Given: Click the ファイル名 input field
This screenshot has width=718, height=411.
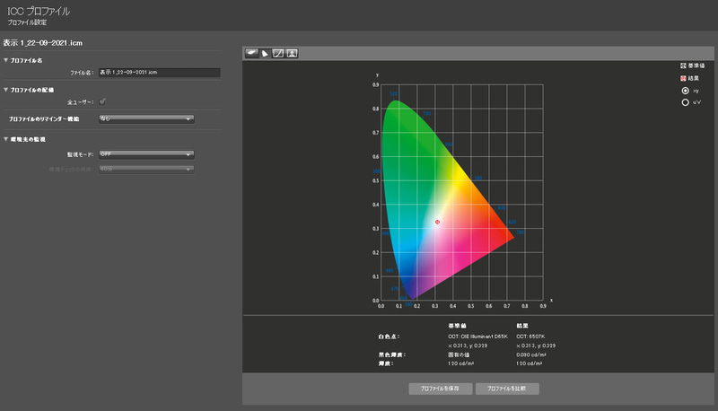Looking at the screenshot, I should pyautogui.click(x=160, y=73).
